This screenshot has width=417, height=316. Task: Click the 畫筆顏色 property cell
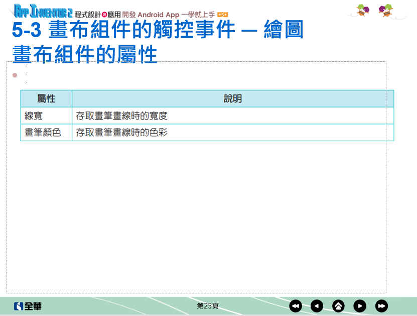43,133
